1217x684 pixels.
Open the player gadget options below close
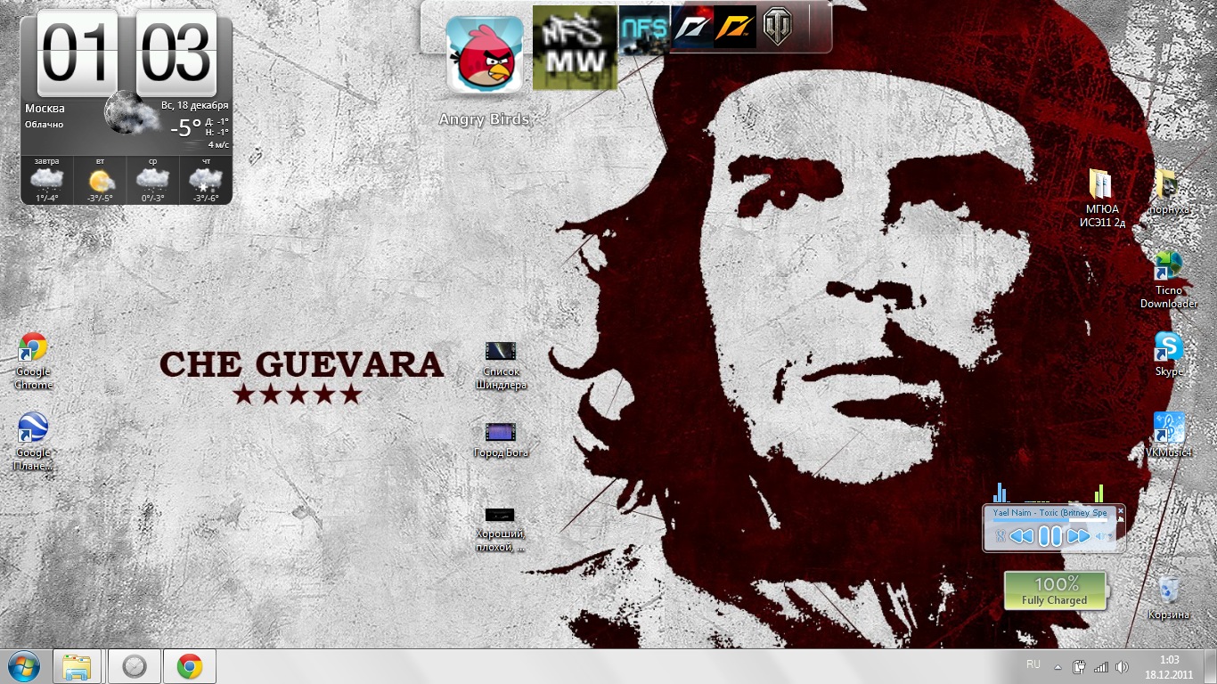click(1121, 520)
